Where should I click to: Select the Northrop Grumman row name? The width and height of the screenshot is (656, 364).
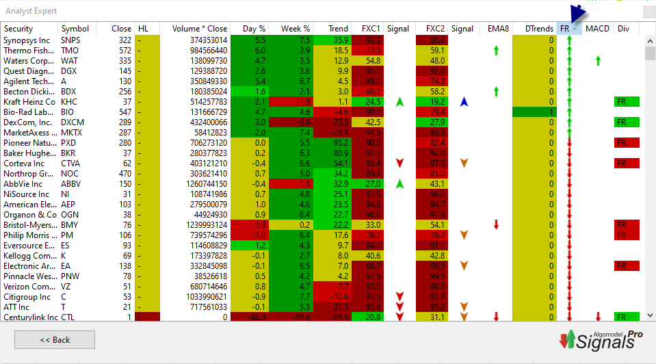click(29, 174)
